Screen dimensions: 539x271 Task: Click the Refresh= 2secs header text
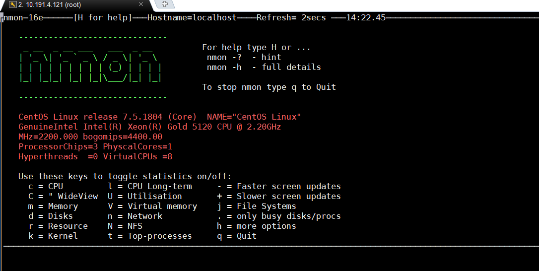(x=291, y=17)
